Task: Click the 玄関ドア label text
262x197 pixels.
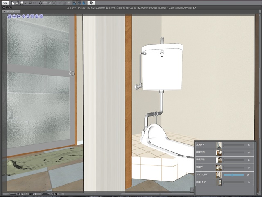Action: (x=201, y=144)
